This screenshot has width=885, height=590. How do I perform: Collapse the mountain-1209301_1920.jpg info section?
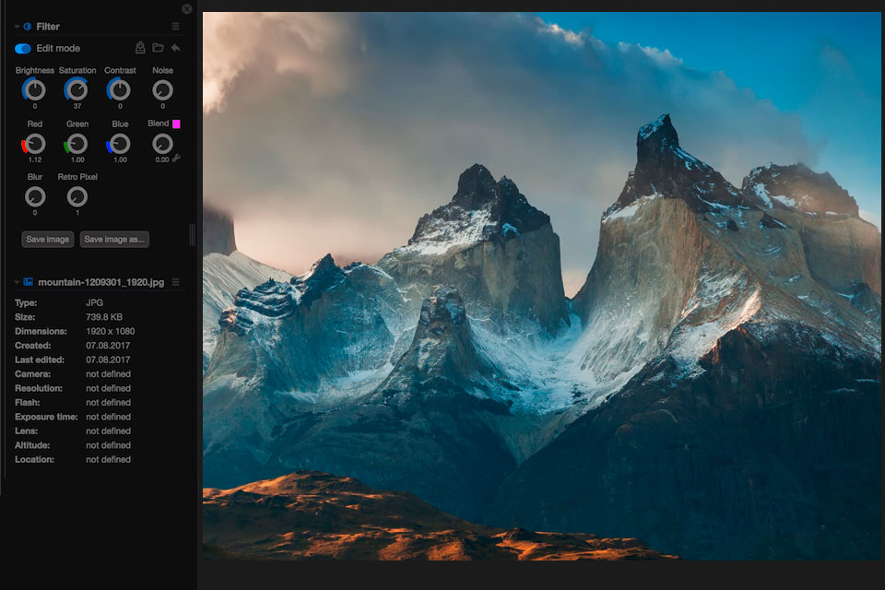(17, 282)
